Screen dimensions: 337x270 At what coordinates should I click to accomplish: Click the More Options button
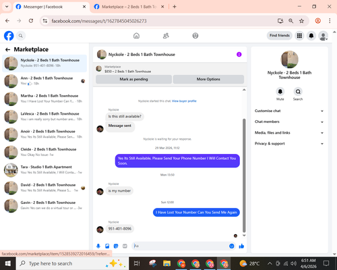pos(208,79)
